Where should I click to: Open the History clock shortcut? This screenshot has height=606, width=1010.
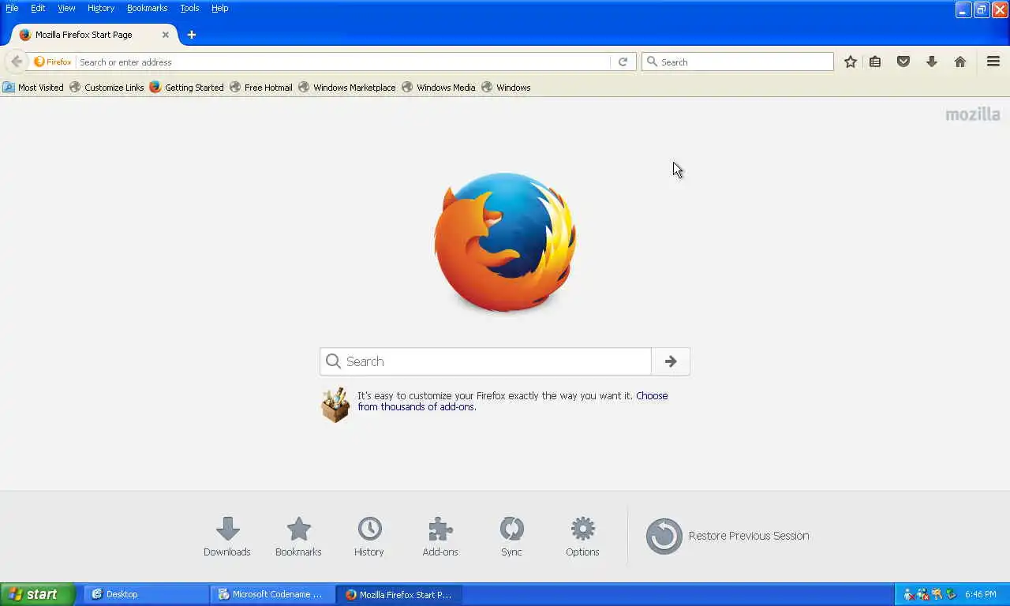(369, 537)
